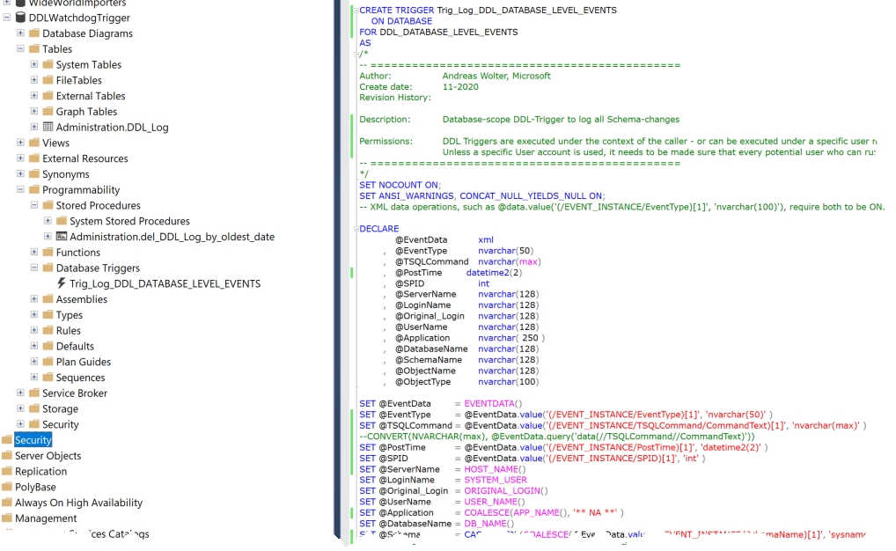Select Trig_Log_DDL_DATABASE_LEVEL_EVENTS in the tree
This screenshot has width=896, height=551.
point(165,283)
